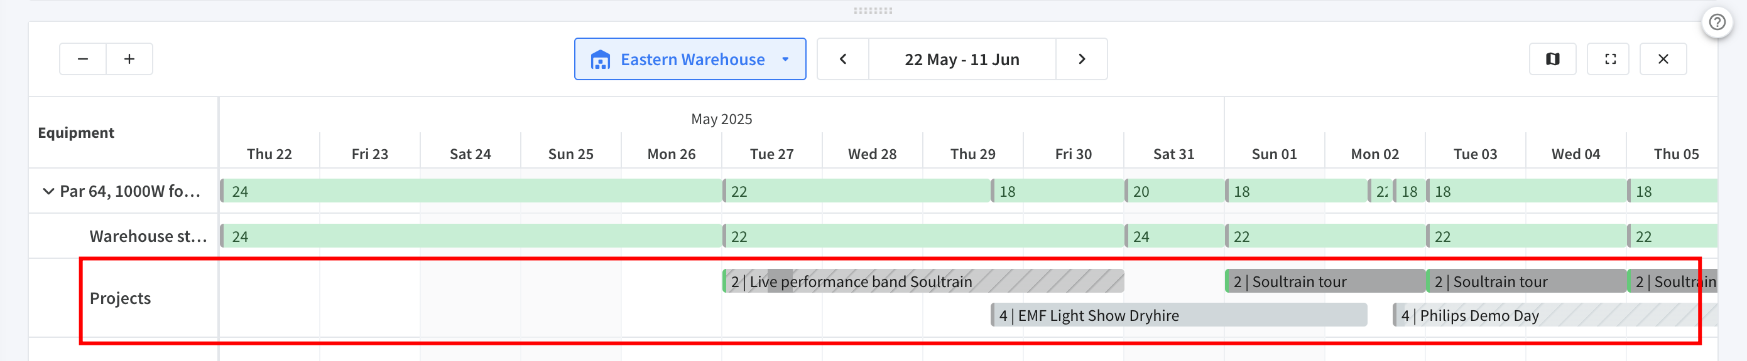Open the help question mark

coord(1717,23)
